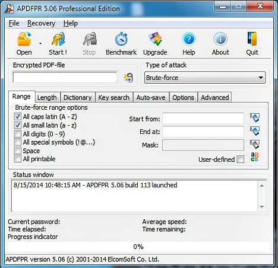
Task: Switch to the Advanced tab
Action: pos(215,97)
